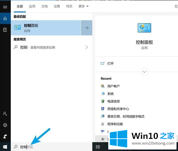Switch to the 设置 tab
The image size is (178, 151).
pyautogui.click(x=57, y=6)
